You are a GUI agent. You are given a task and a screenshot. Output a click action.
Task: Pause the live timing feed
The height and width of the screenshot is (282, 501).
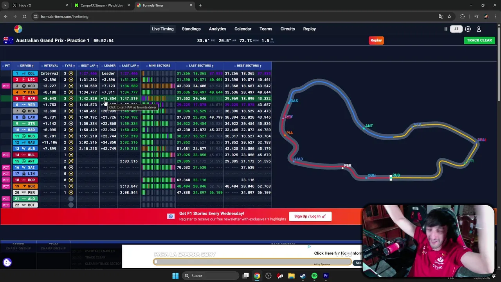[x=445, y=29]
